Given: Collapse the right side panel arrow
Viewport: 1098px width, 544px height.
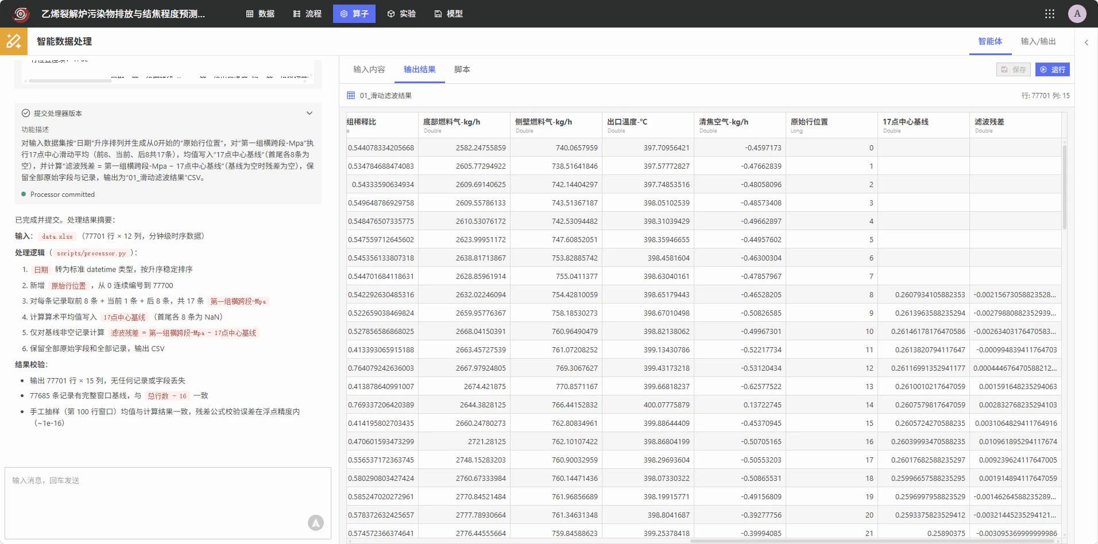Looking at the screenshot, I should (1087, 42).
